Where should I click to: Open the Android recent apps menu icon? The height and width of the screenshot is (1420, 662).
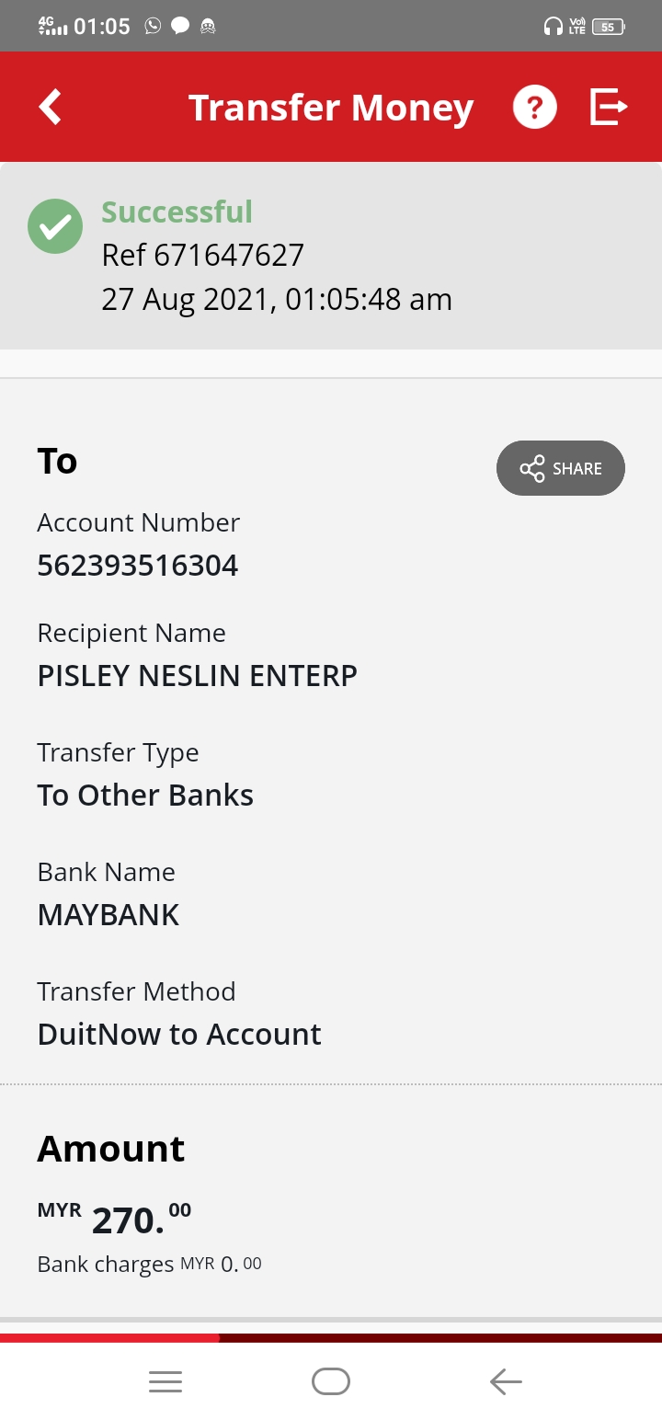(165, 1381)
